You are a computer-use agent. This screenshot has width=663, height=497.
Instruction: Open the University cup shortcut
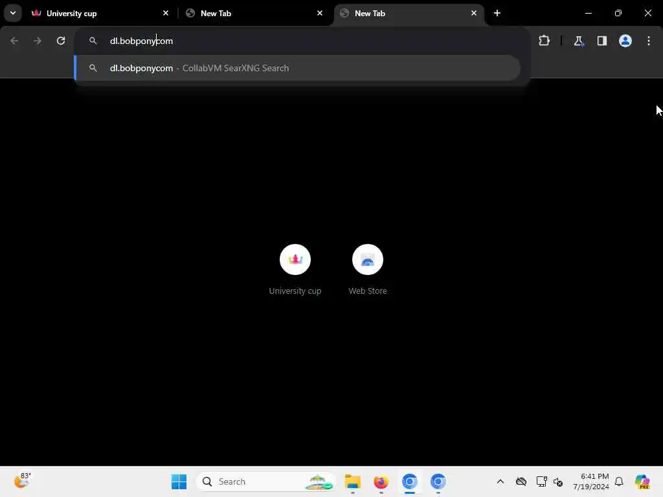point(295,270)
